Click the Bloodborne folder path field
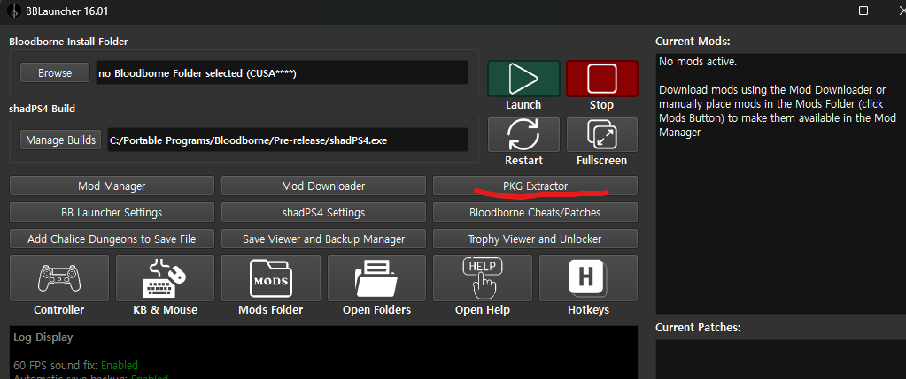906x379 pixels. (x=282, y=73)
